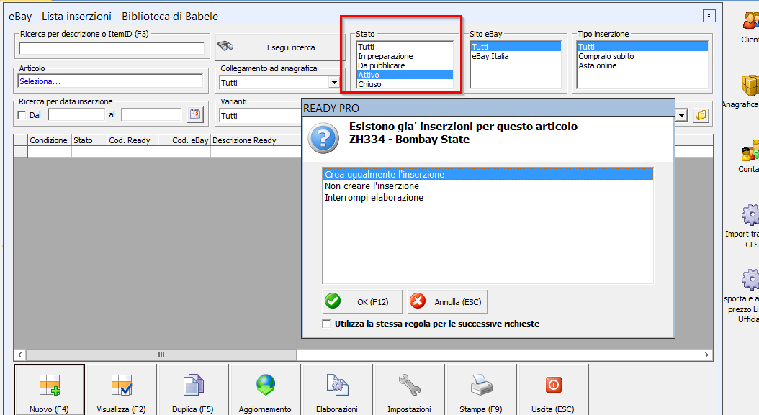759x415 pixels.
Task: Open dropdown arrow beside folder icon
Action: [681, 116]
